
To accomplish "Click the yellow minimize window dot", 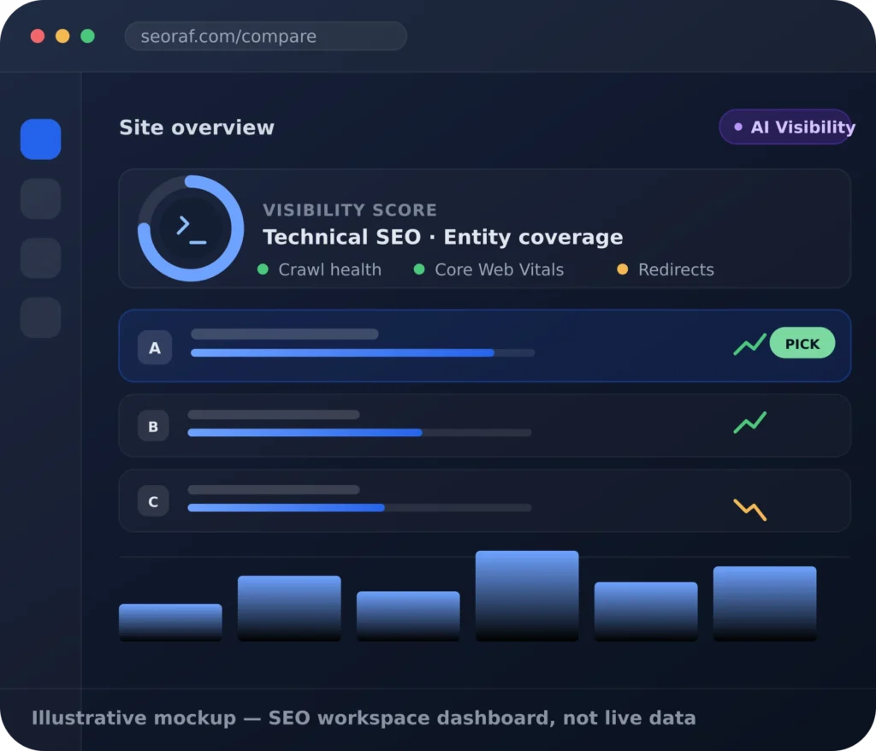I will pos(62,36).
